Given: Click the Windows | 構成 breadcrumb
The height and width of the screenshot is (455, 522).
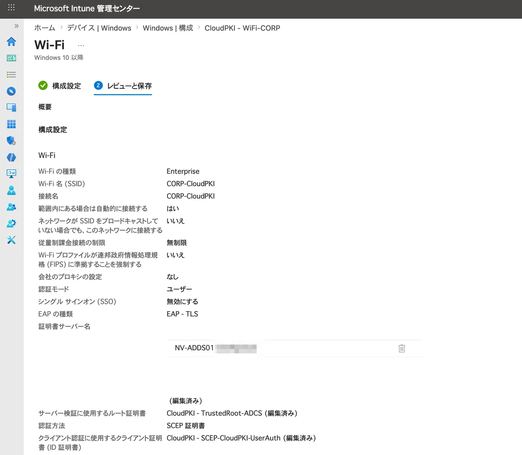Looking at the screenshot, I should point(168,28).
